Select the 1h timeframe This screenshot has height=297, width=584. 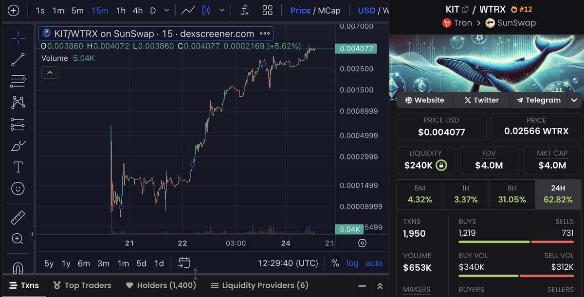click(121, 10)
